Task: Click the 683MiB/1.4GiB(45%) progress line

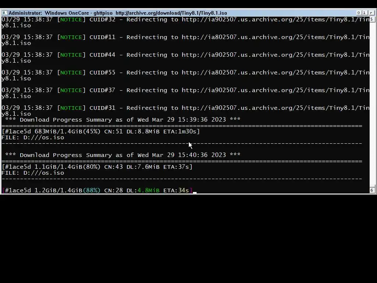Action: click(x=101, y=132)
